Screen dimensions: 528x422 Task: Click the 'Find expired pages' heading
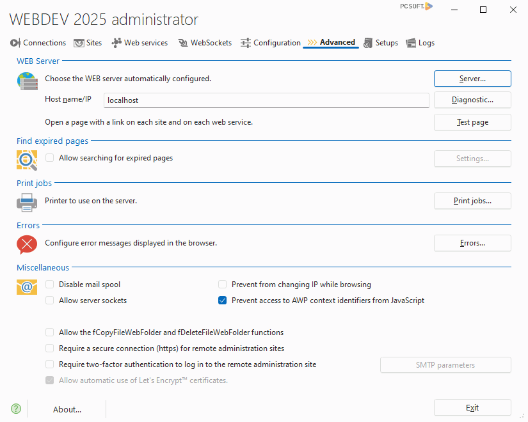52,141
